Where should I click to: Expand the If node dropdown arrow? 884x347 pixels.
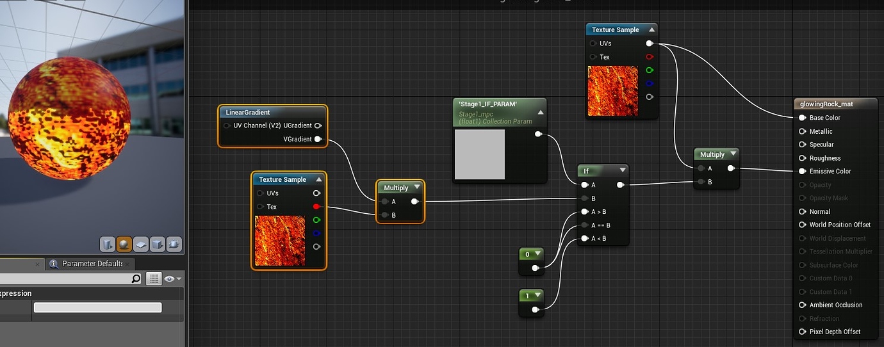point(622,171)
